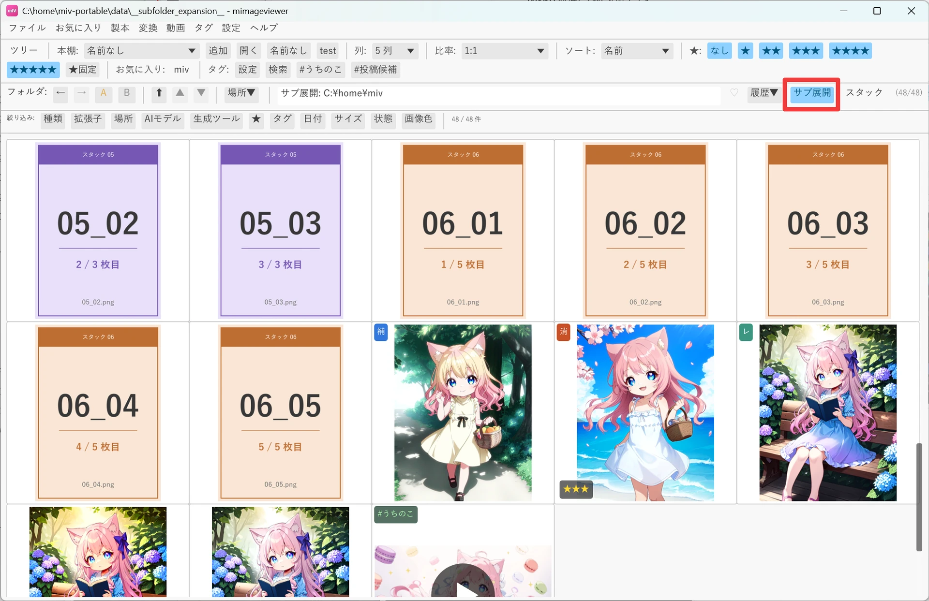Open the ファイル menu
The width and height of the screenshot is (929, 601).
(28, 28)
